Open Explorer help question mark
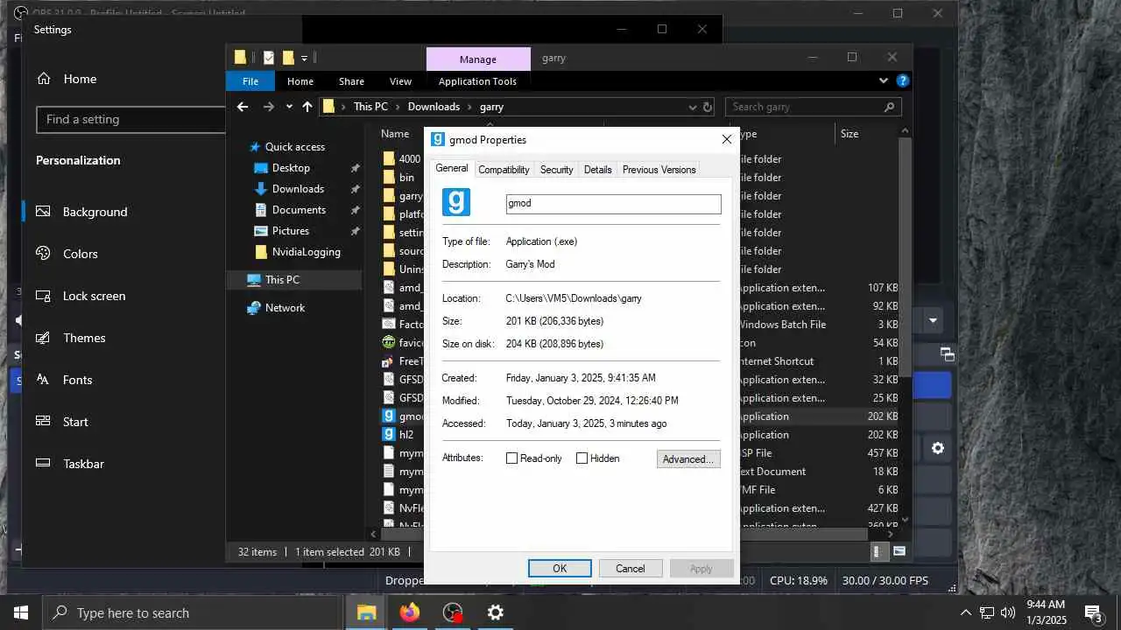The image size is (1121, 630). pyautogui.click(x=902, y=80)
